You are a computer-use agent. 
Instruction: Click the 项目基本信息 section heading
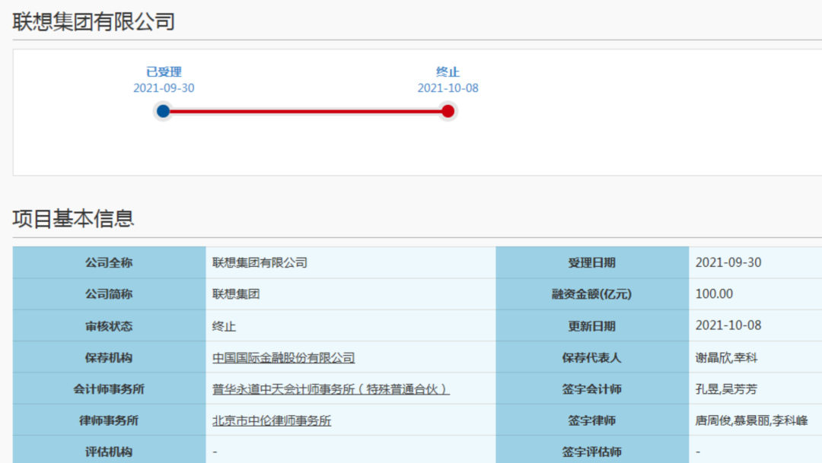pyautogui.click(x=73, y=218)
